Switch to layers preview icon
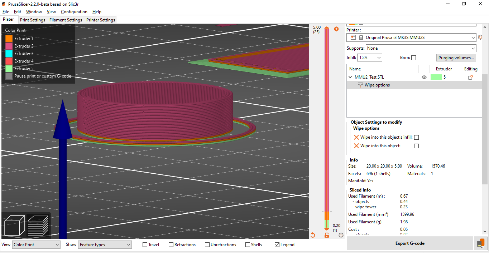 (x=38, y=225)
